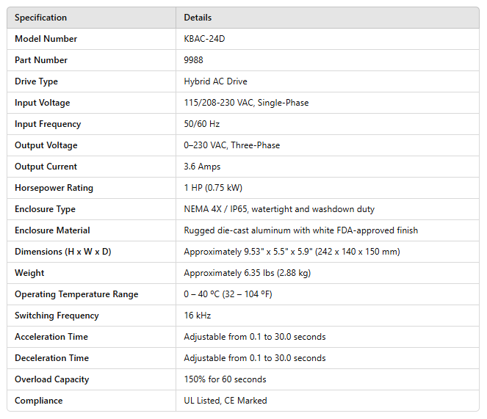Click the UL Listed, CE Marked value
This screenshot has width=487, height=419.
(x=226, y=401)
